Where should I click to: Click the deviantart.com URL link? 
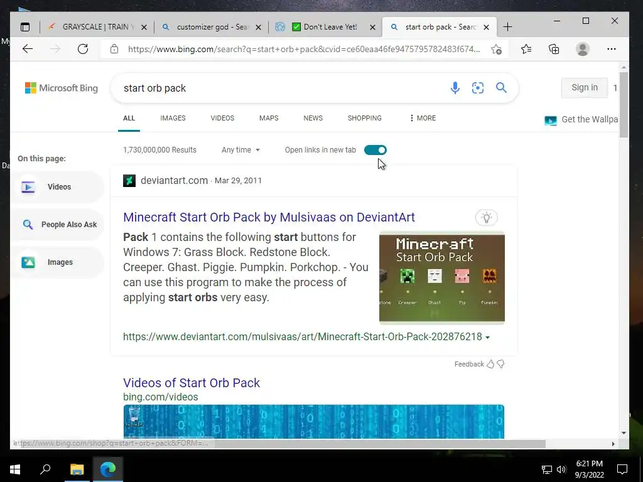pyautogui.click(x=303, y=336)
